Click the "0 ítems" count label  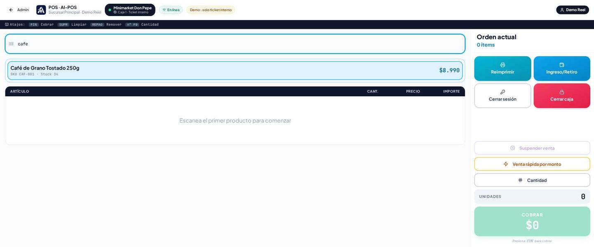coord(486,45)
